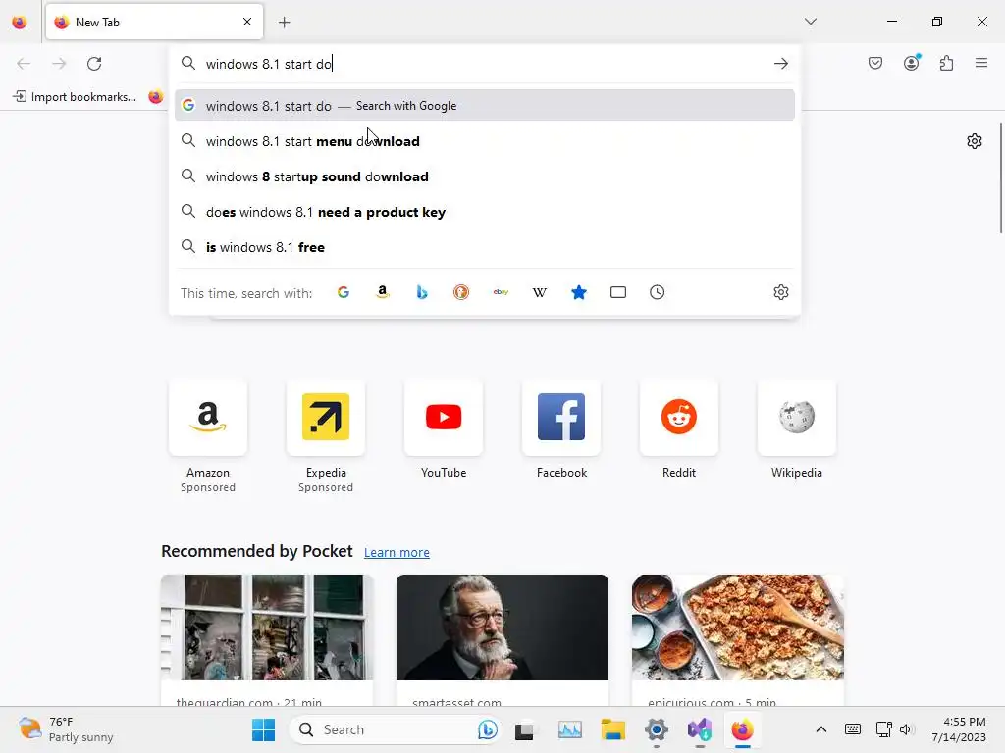Open the epicurious.com Pocket story
This screenshot has width=1005, height=753.
coord(738,640)
